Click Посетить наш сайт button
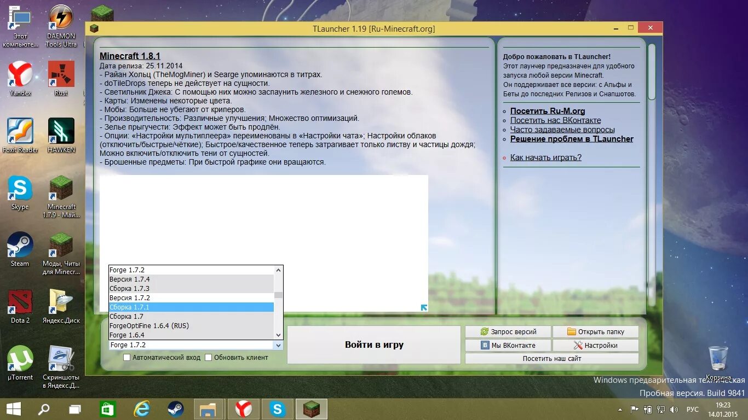The width and height of the screenshot is (748, 420). [x=552, y=359]
